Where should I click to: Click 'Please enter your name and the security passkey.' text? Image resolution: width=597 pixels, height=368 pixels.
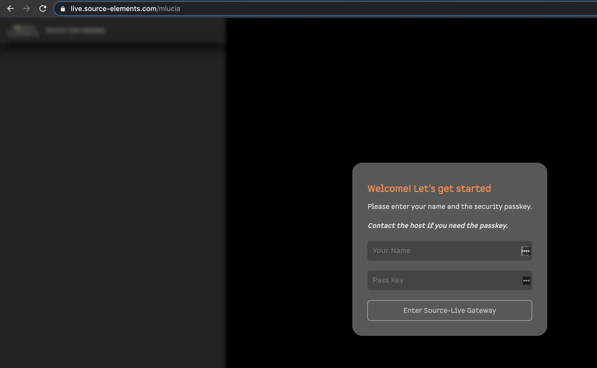pyautogui.click(x=450, y=207)
